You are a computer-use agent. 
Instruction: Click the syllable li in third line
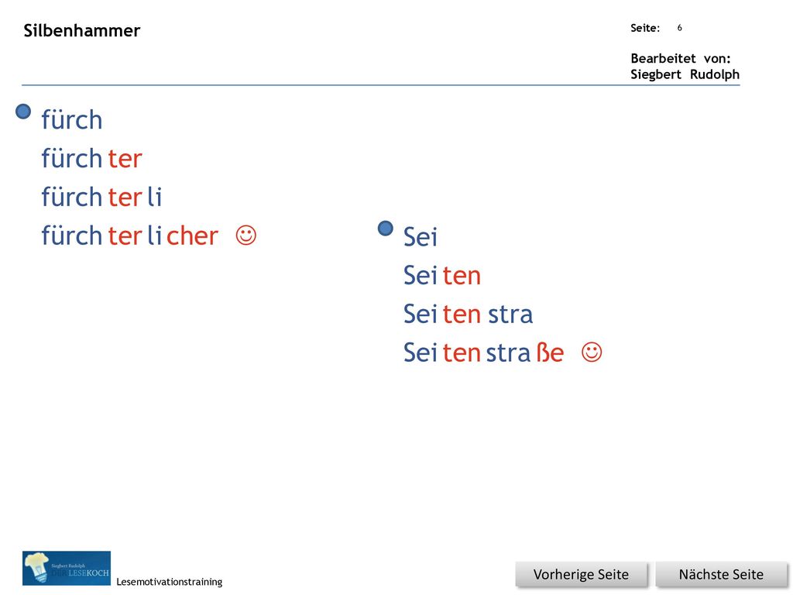coord(155,197)
